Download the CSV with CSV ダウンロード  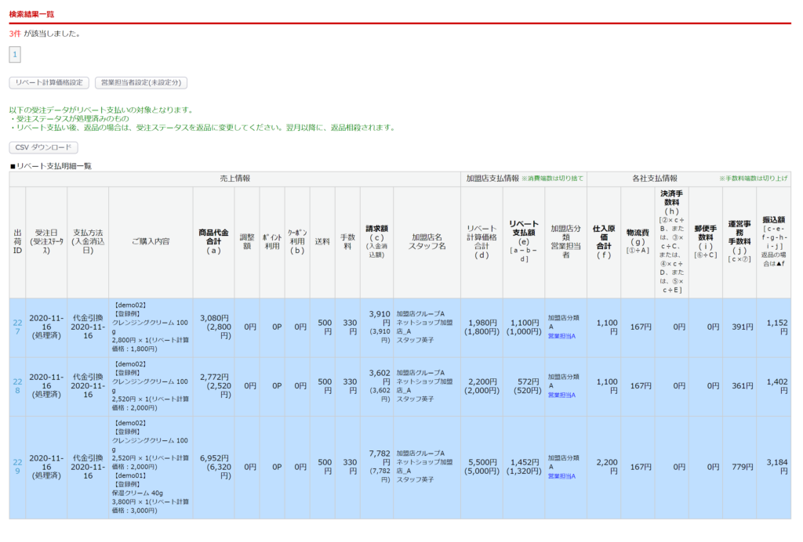pyautogui.click(x=43, y=147)
